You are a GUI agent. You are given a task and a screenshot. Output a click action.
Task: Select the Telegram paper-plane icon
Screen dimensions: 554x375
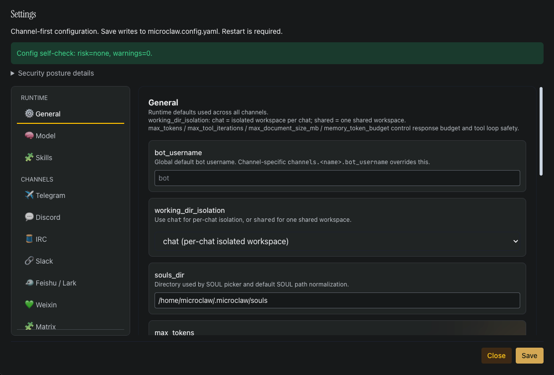click(29, 195)
